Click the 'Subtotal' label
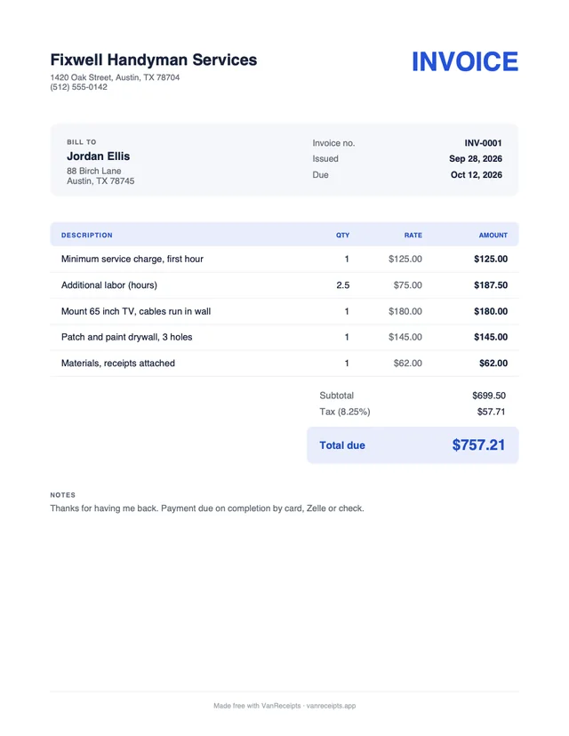The height and width of the screenshot is (736, 569). pyautogui.click(x=337, y=396)
